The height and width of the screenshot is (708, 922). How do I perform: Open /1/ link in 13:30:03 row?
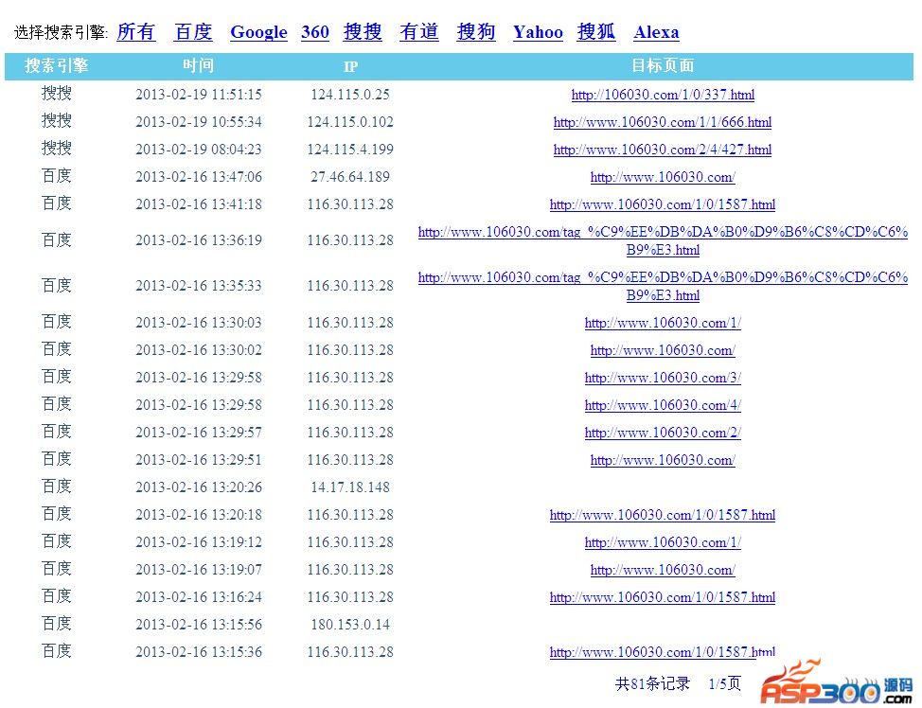(x=663, y=323)
